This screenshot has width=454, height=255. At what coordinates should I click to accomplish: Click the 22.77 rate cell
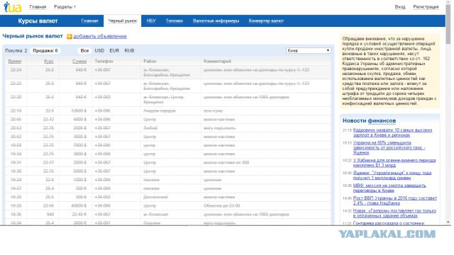(x=48, y=162)
